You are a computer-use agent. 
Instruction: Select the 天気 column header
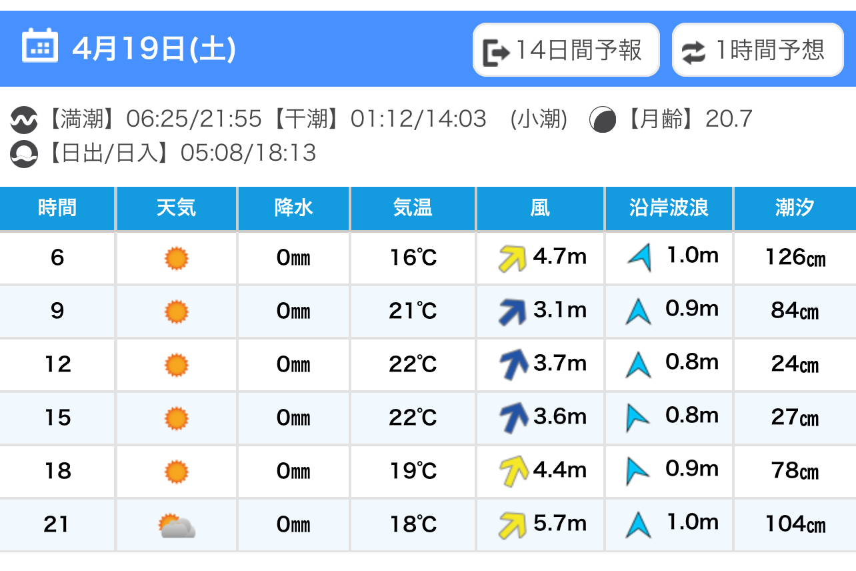[177, 208]
